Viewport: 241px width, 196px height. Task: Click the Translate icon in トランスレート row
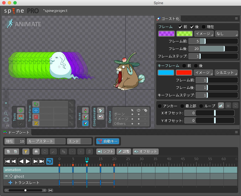point(11,183)
